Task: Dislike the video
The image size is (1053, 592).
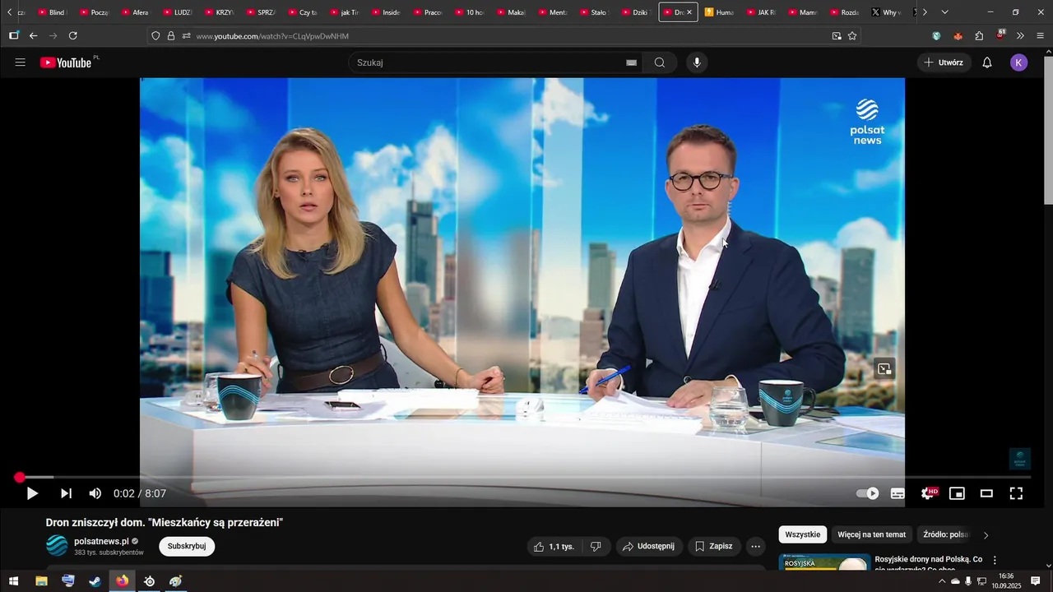Action: pos(596,546)
